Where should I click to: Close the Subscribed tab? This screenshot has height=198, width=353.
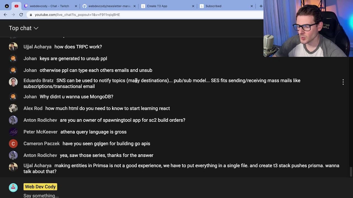click(252, 6)
